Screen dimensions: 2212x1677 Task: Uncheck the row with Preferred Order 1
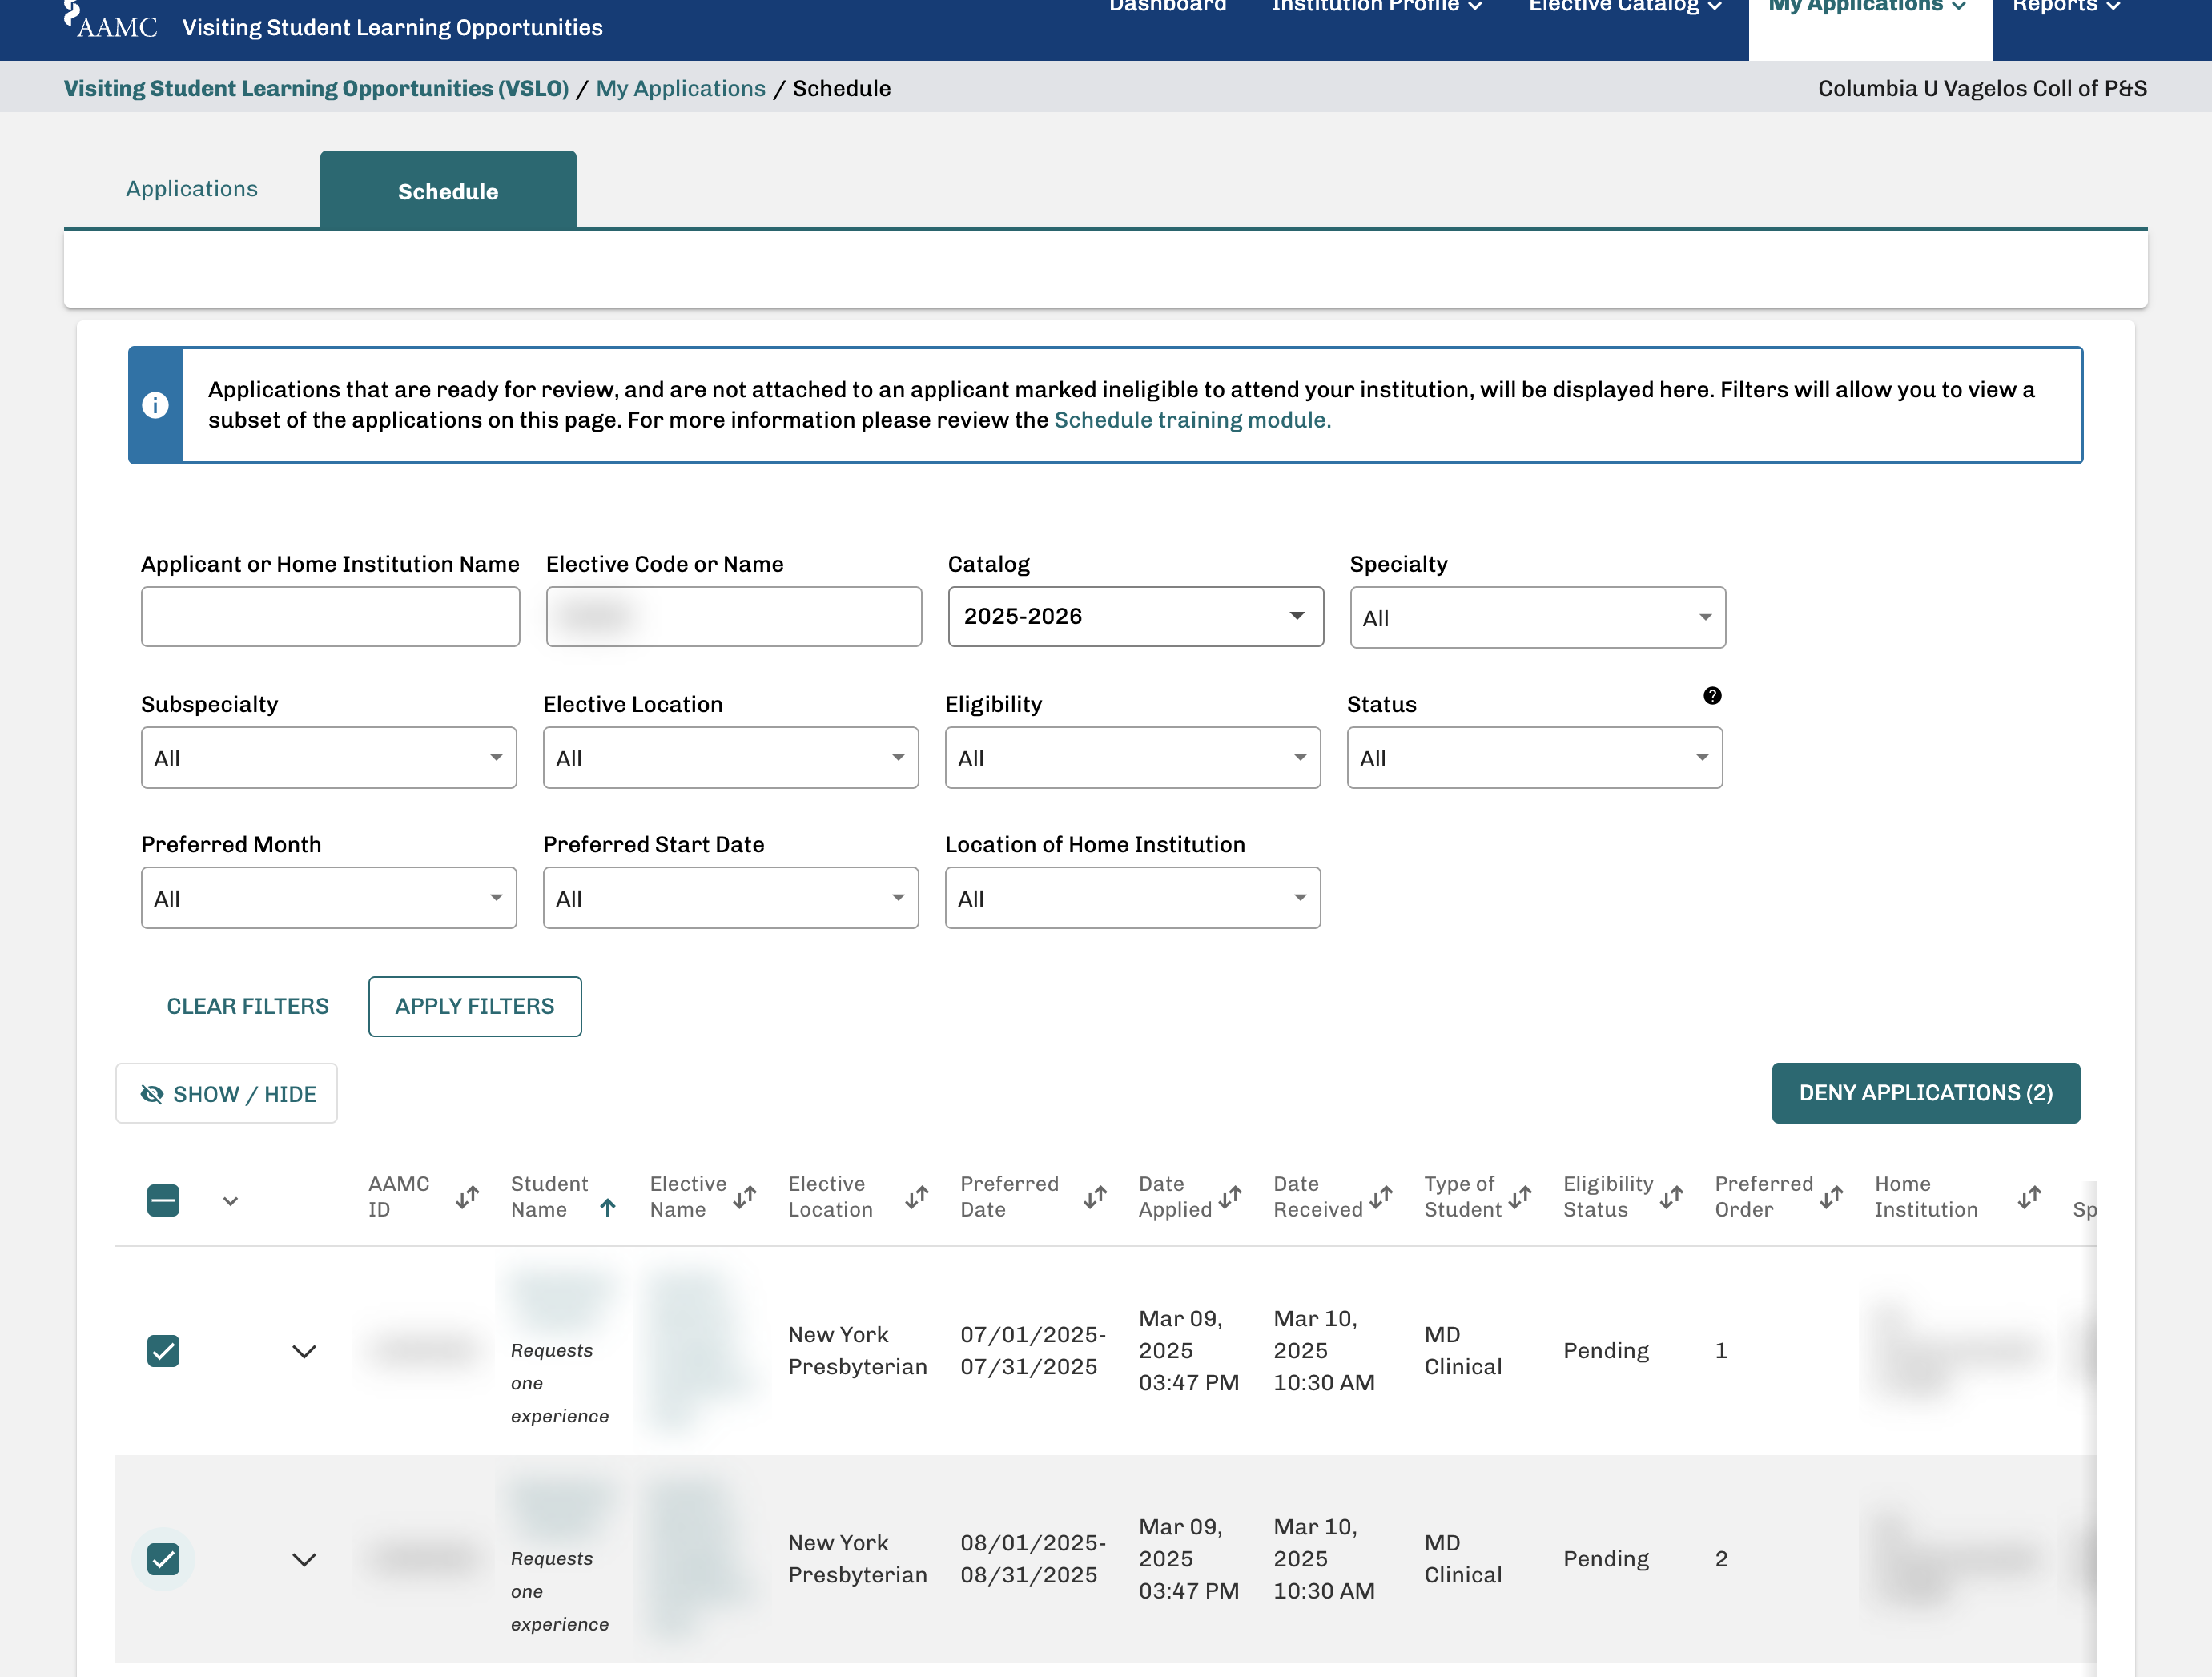(163, 1351)
